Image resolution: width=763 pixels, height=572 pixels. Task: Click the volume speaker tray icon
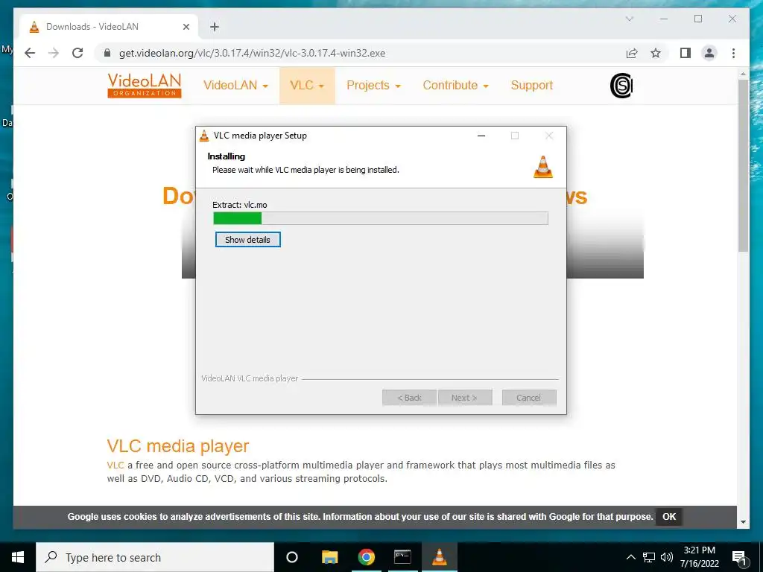(x=667, y=557)
